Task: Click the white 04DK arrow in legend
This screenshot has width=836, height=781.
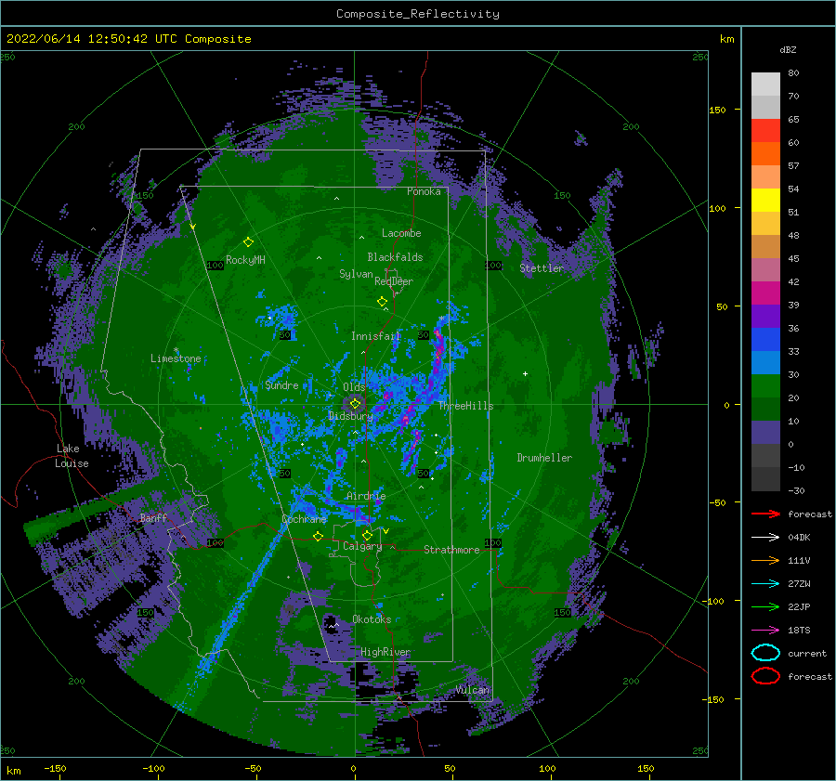Action: click(765, 537)
